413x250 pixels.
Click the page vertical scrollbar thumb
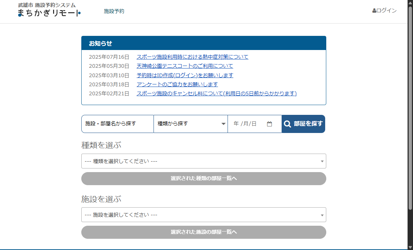tap(410, 108)
